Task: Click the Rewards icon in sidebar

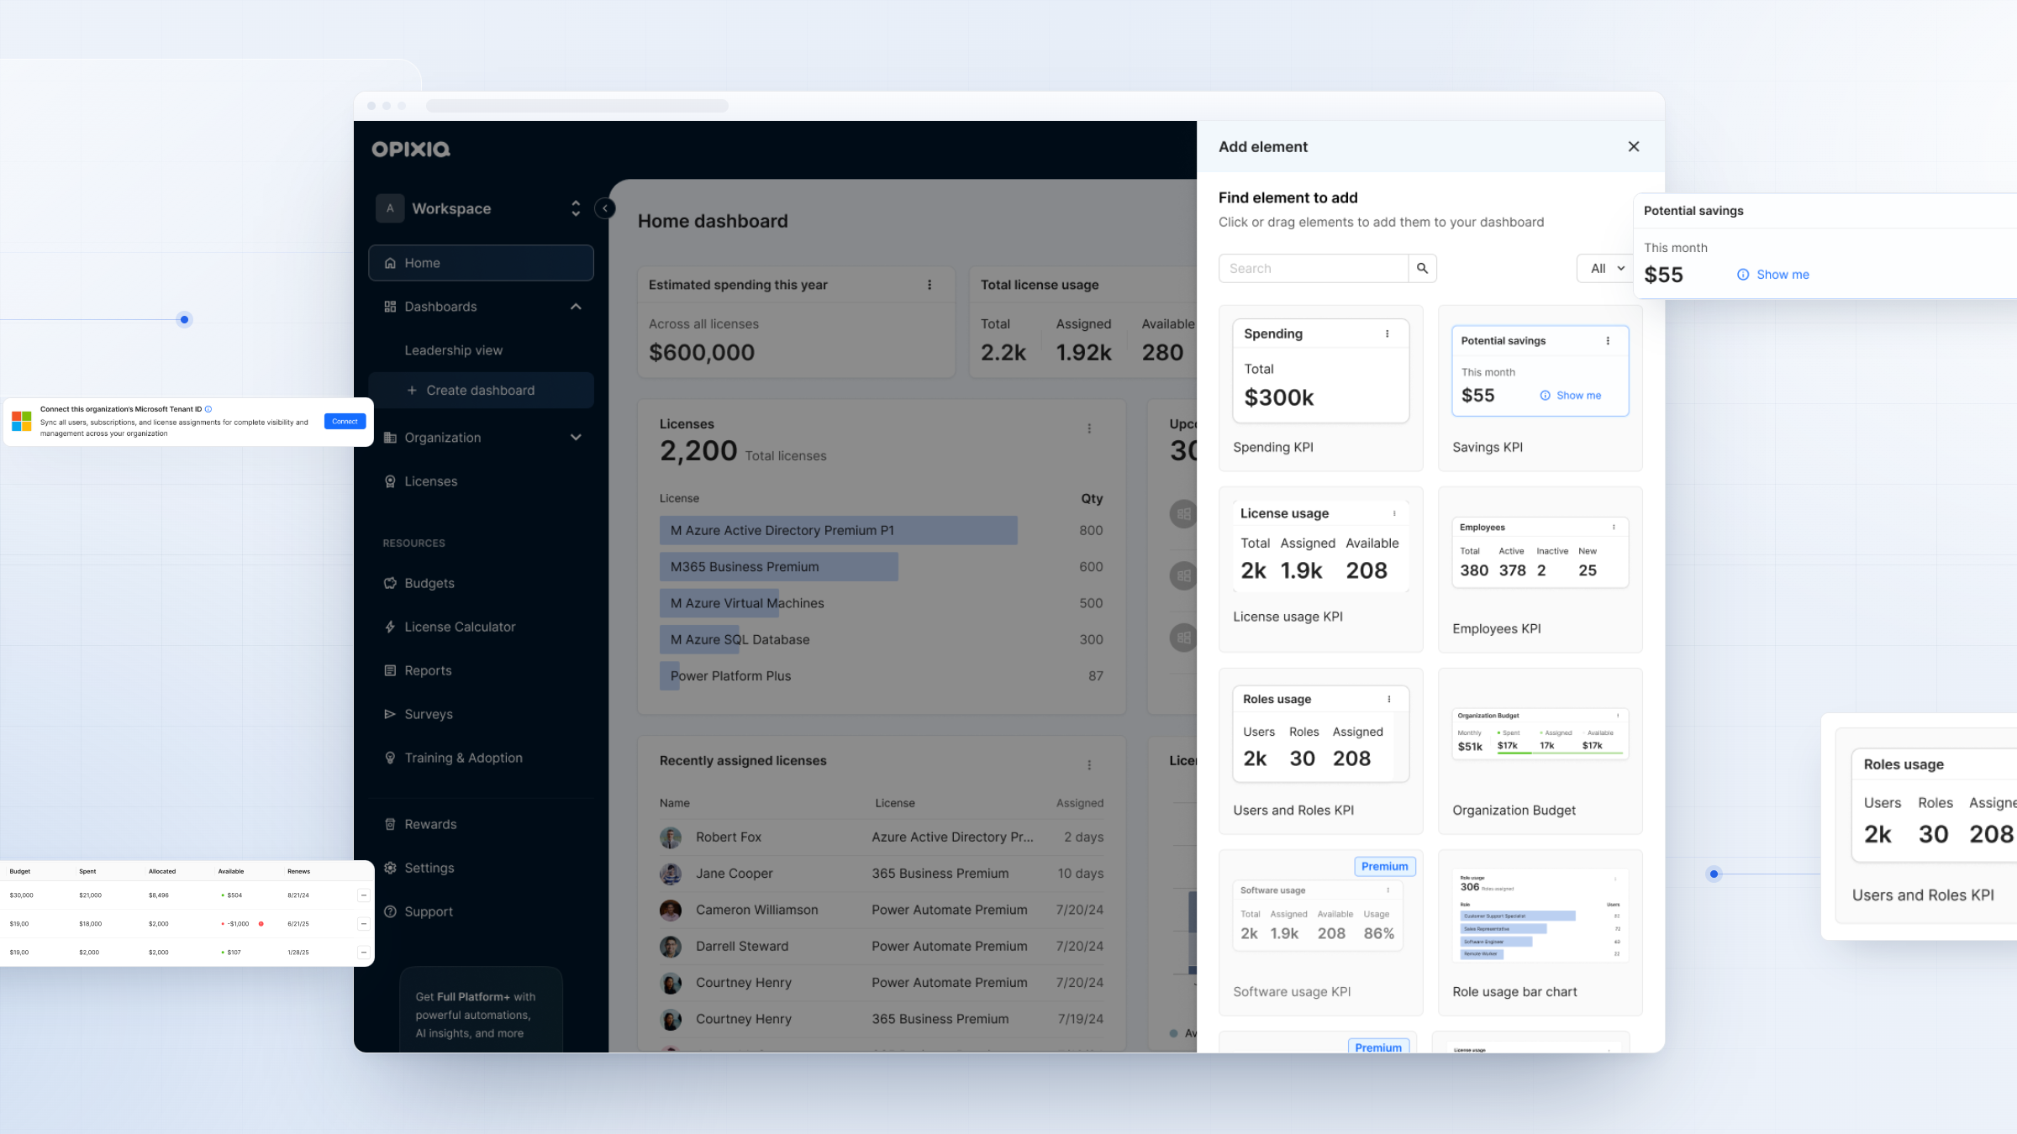Action: 390,824
